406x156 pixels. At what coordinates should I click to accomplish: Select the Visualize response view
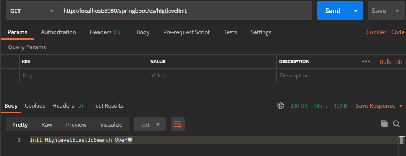point(111,124)
